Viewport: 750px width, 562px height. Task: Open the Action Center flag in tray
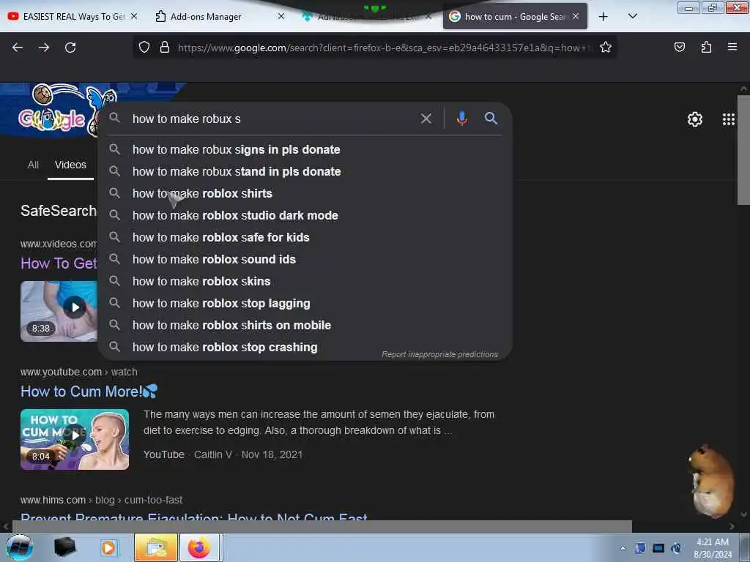639,548
